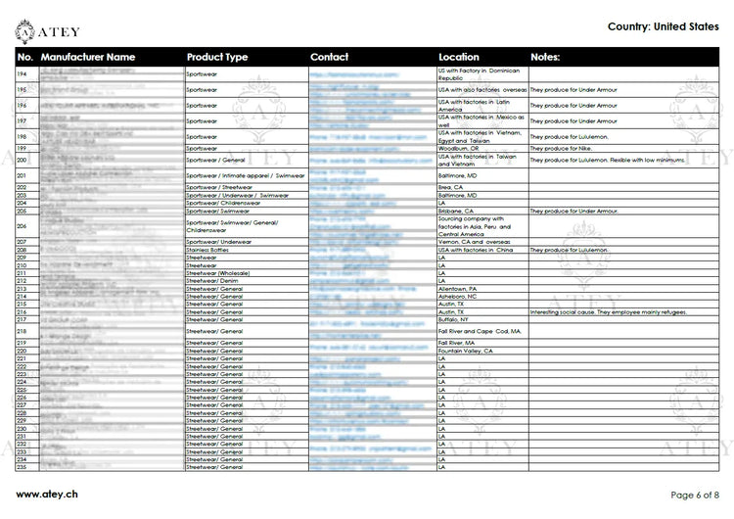This screenshot has width=734, height=519.
Task: Click 'Baltimore, MD' in row 203
Action: pos(457,195)
